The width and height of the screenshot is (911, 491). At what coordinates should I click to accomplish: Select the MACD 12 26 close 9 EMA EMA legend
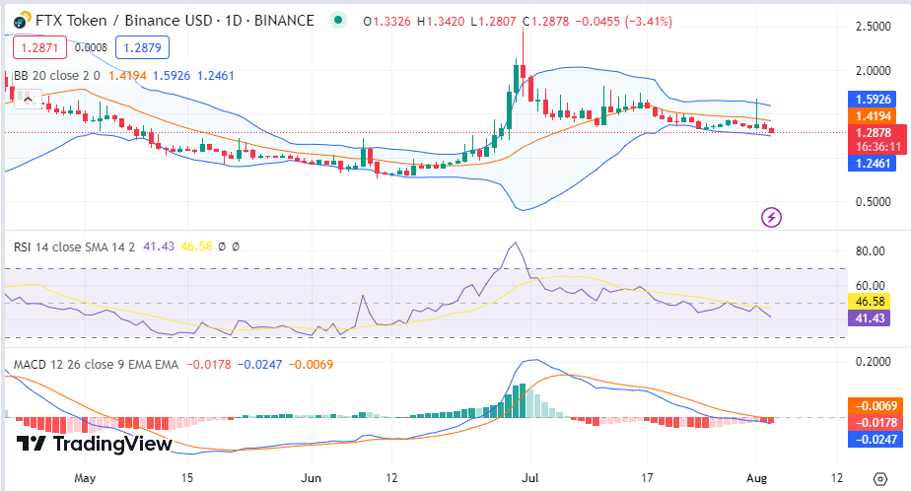(x=96, y=365)
